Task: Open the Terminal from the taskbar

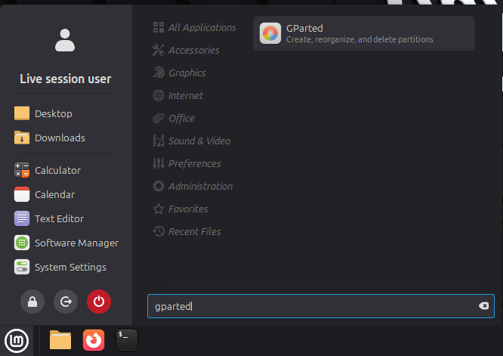Action: click(x=127, y=340)
